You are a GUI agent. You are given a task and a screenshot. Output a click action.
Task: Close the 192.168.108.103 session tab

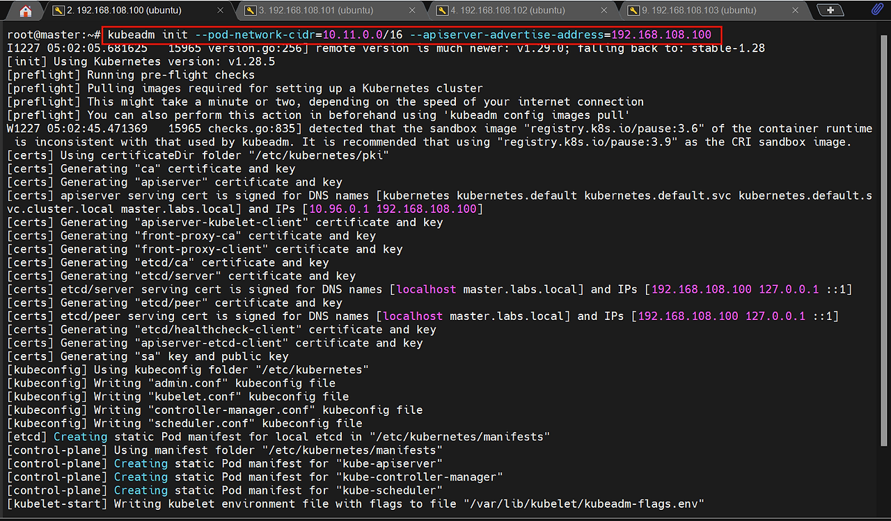pyautogui.click(x=795, y=10)
